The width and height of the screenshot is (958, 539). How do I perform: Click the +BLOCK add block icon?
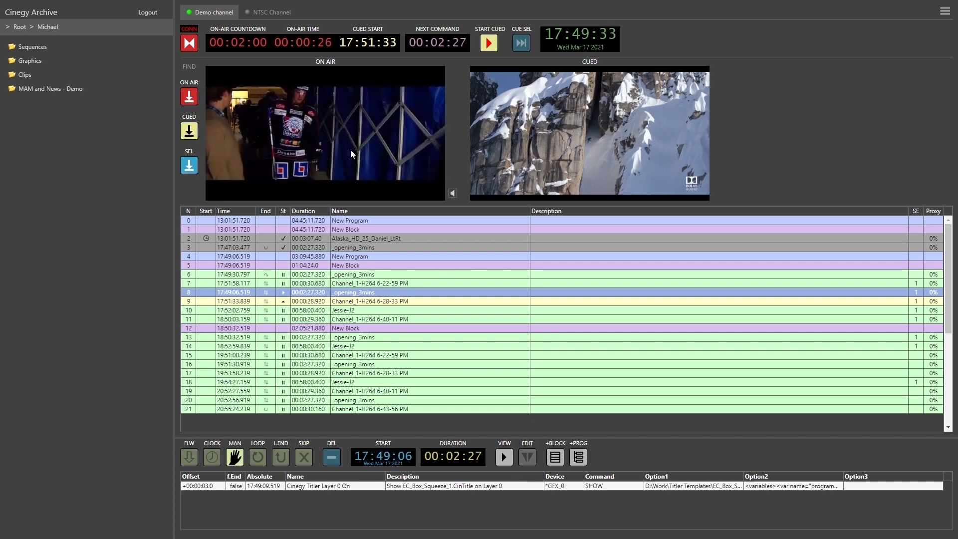click(x=555, y=457)
